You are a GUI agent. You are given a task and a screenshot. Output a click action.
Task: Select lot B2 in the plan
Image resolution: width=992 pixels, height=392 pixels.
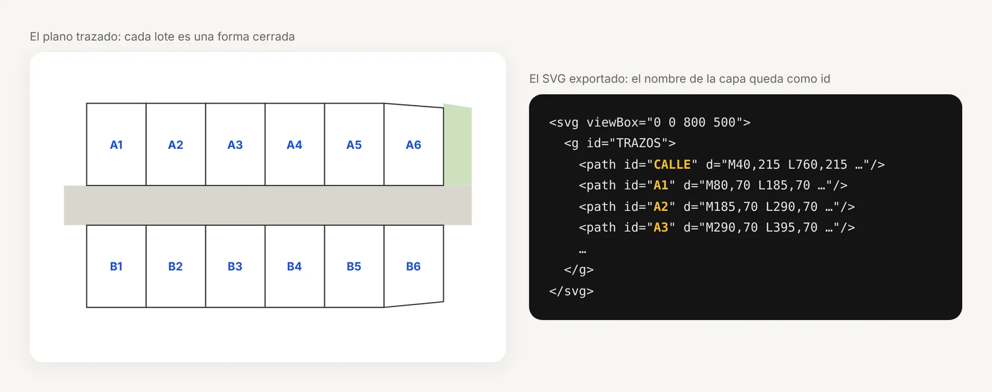(x=175, y=266)
